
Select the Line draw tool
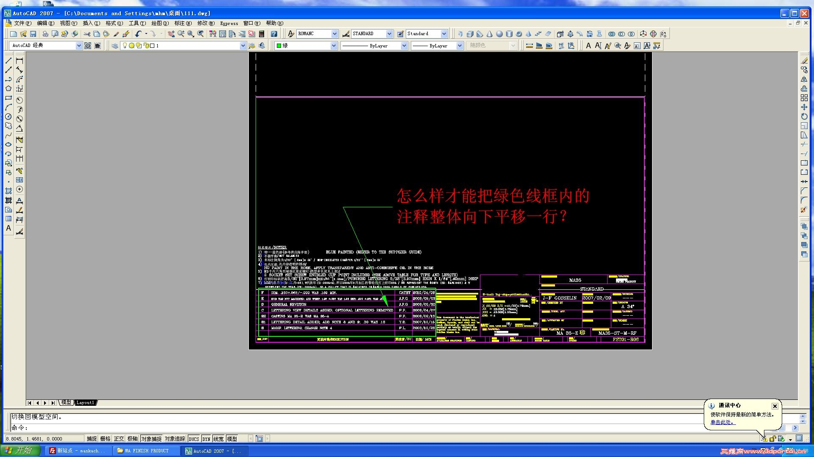[8, 61]
